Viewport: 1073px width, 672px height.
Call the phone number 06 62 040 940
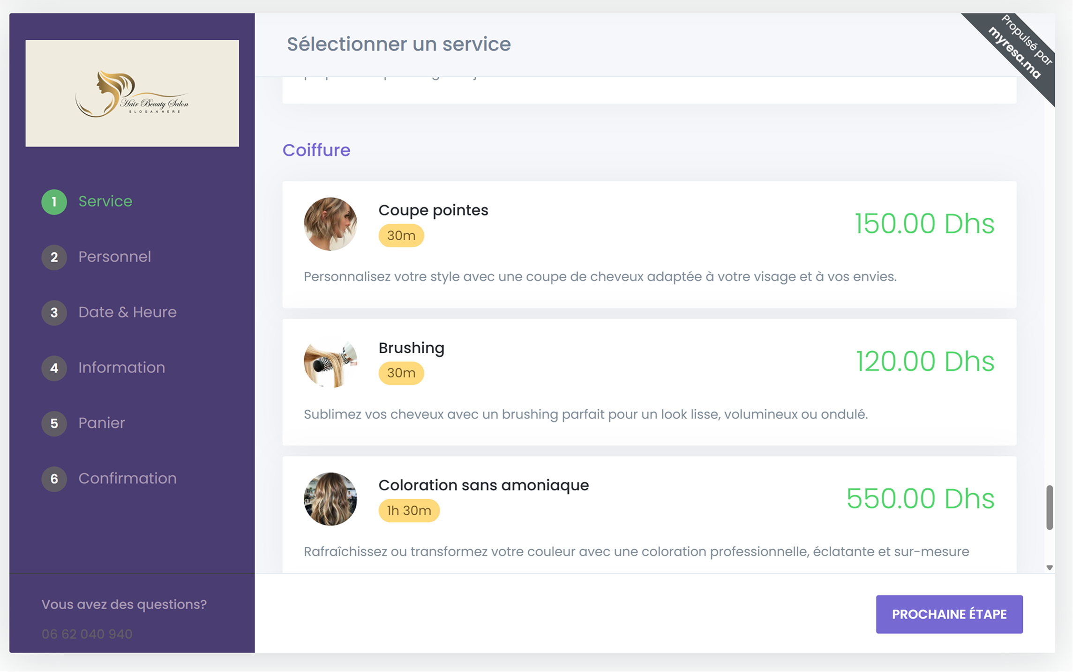[87, 634]
